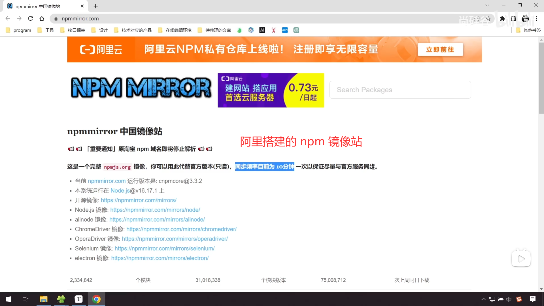
Task: Open the panda profile avatar
Action: pos(525,19)
